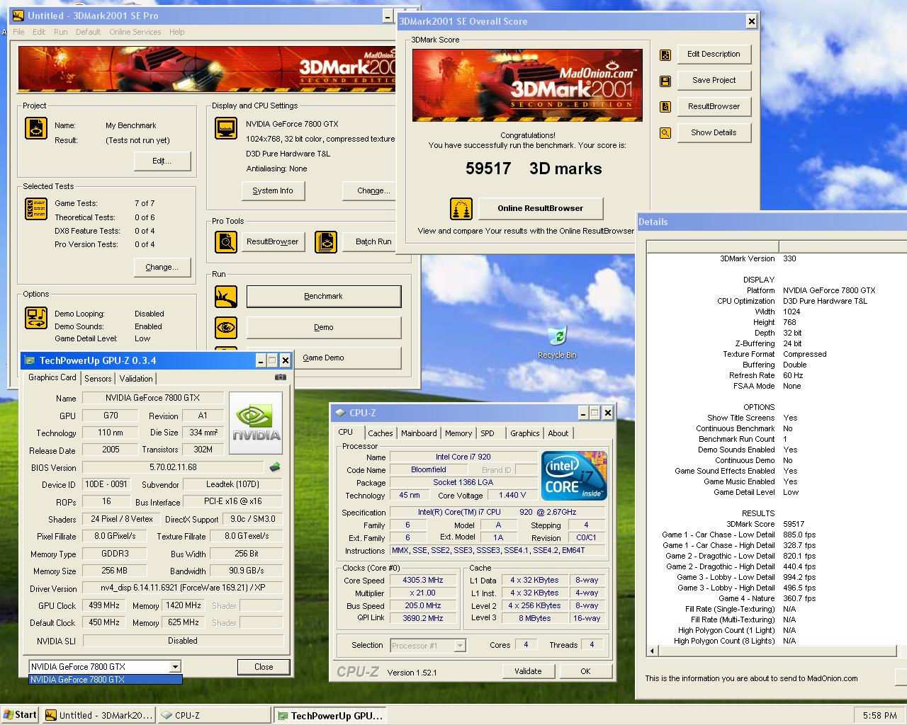Click the Online ResultBrowser icon
907x725 pixels.
pos(461,209)
